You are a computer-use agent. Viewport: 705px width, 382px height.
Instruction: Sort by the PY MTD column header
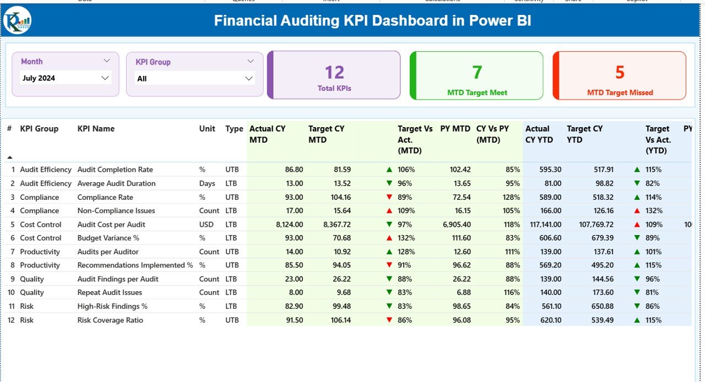455,129
